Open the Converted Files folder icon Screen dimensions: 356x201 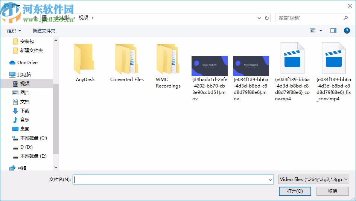[x=126, y=59]
